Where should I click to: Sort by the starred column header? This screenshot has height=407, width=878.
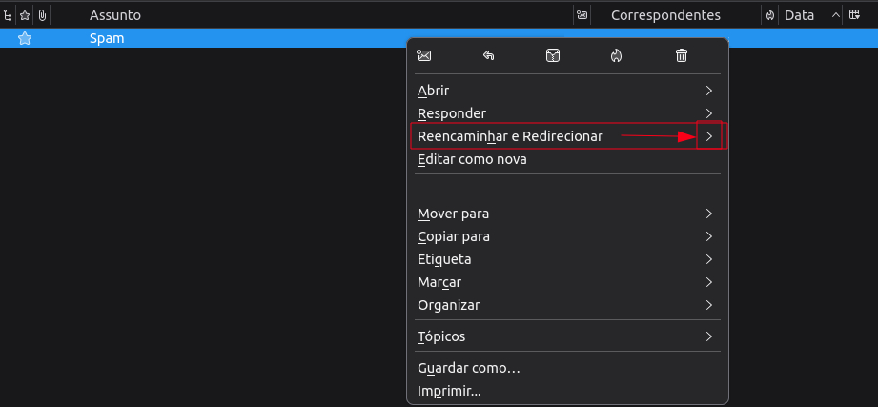click(x=26, y=15)
